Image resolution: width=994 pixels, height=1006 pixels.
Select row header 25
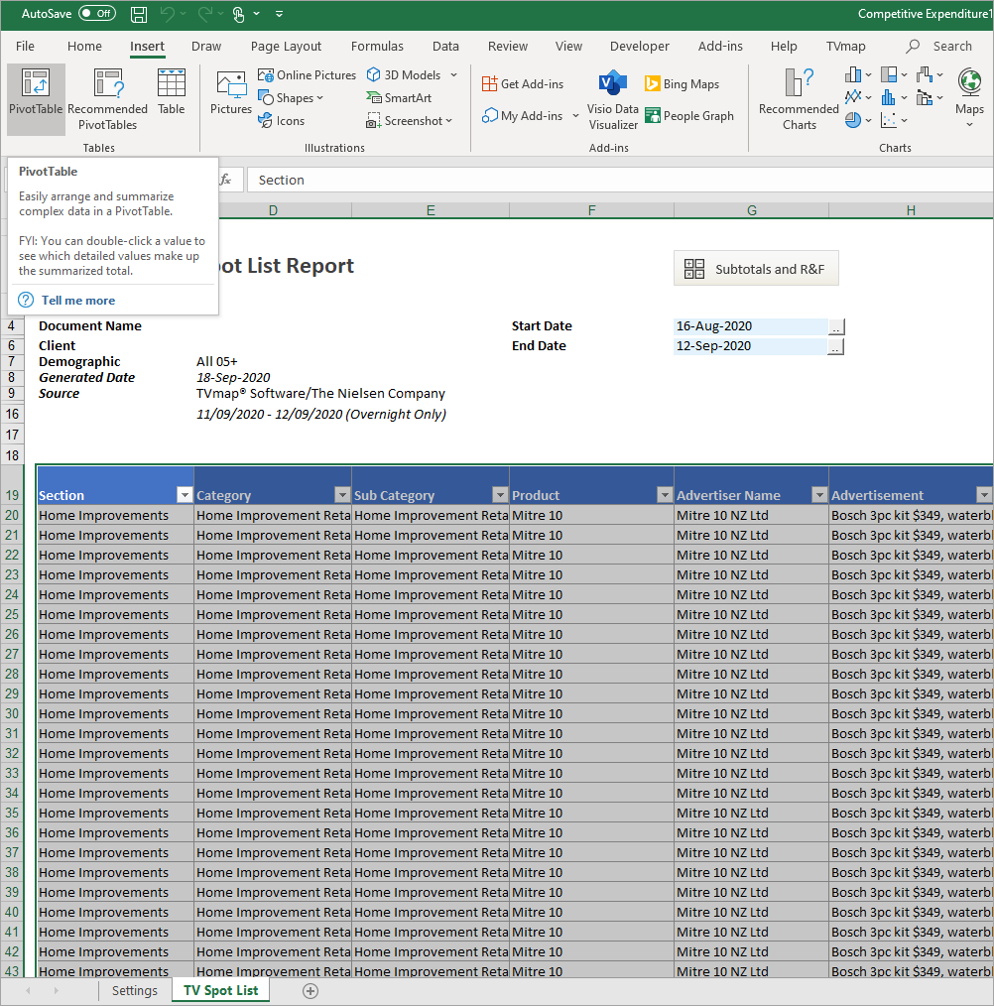[x=12, y=615]
